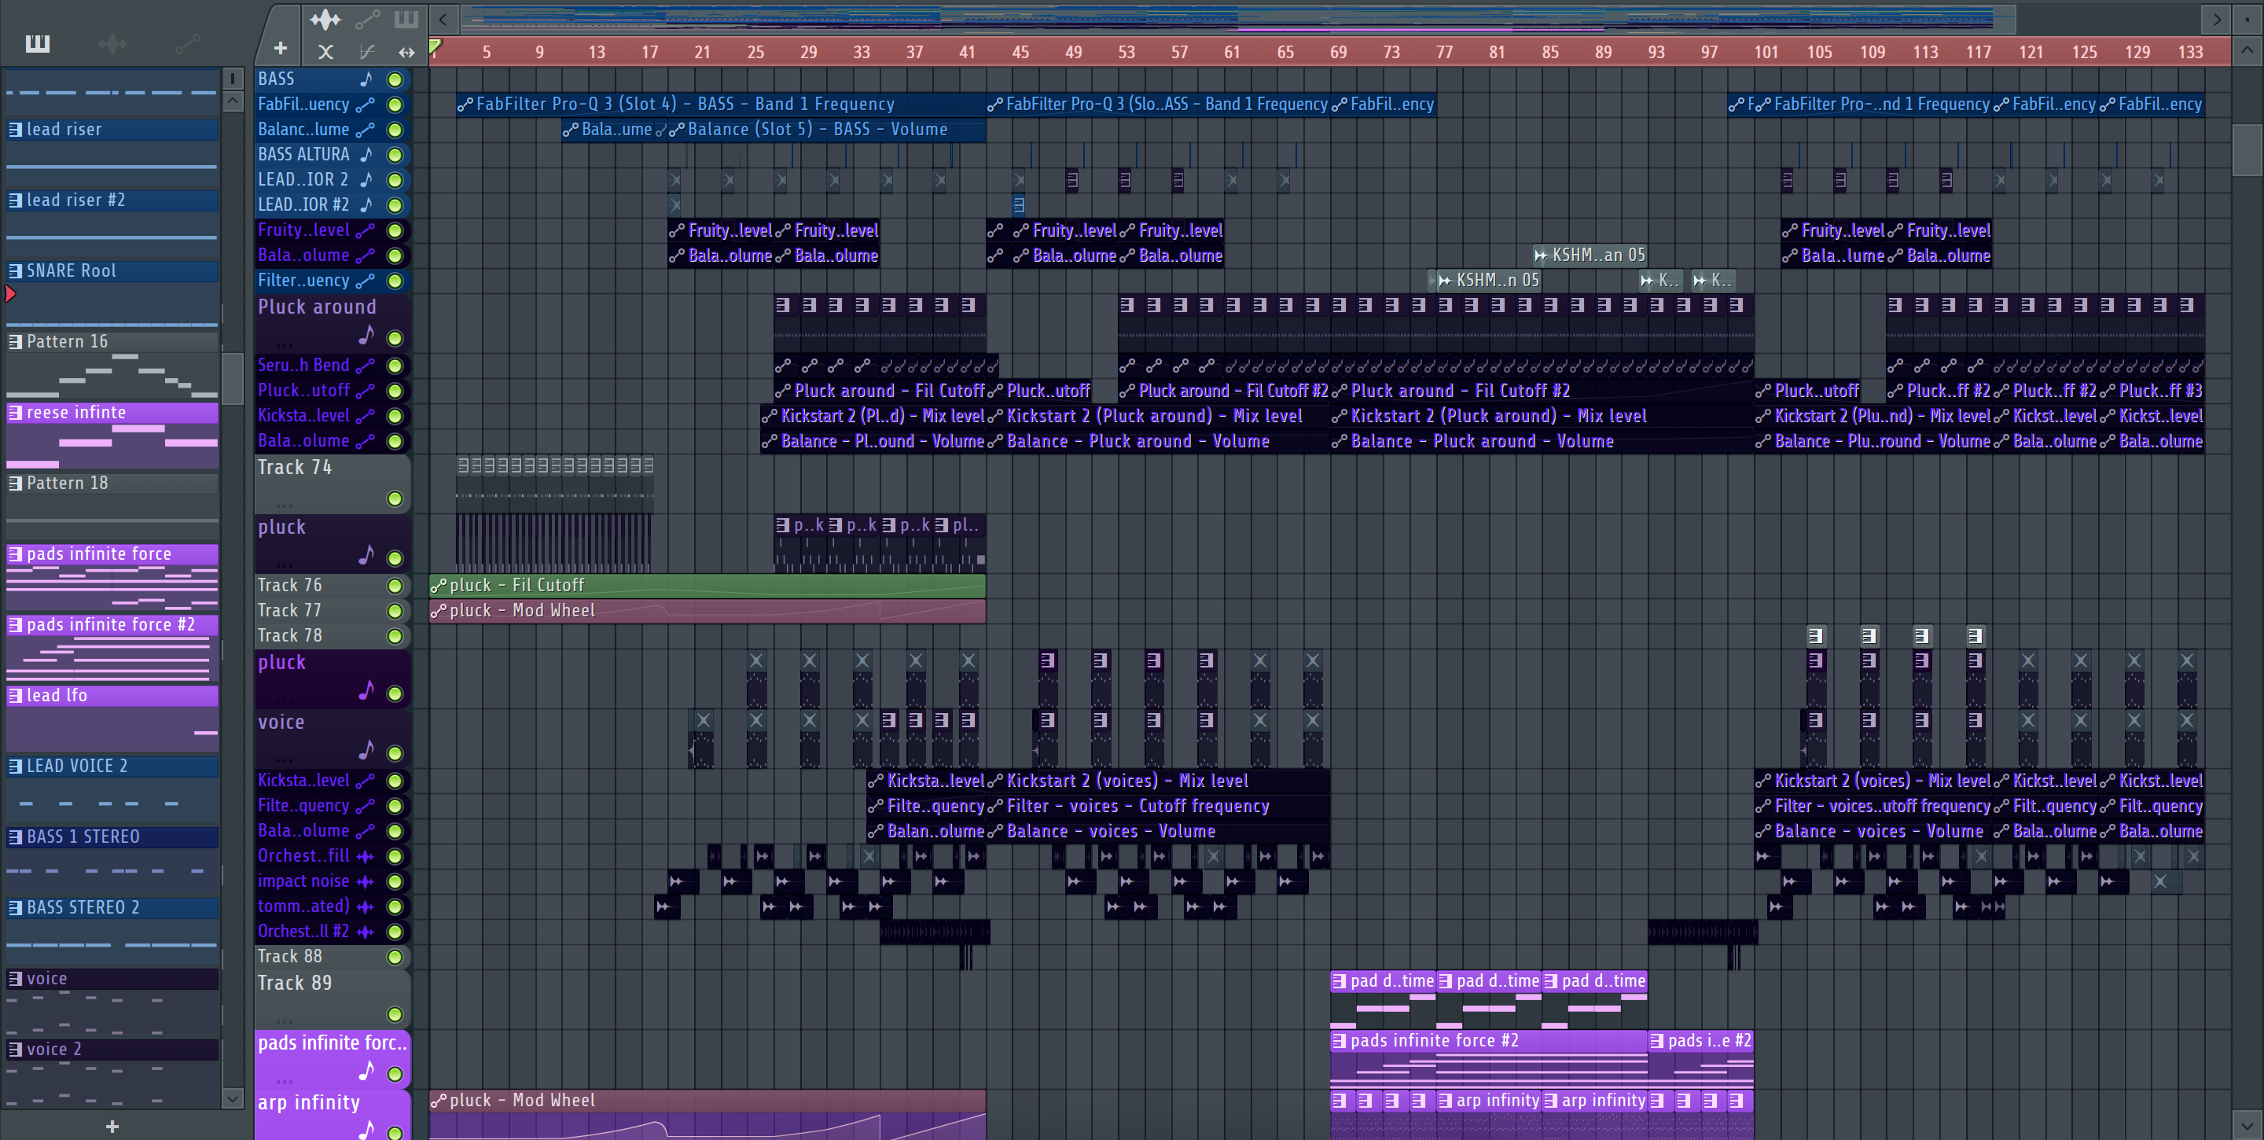Show audio clips in the picker panel
This screenshot has width=2264, height=1140.
coord(112,43)
